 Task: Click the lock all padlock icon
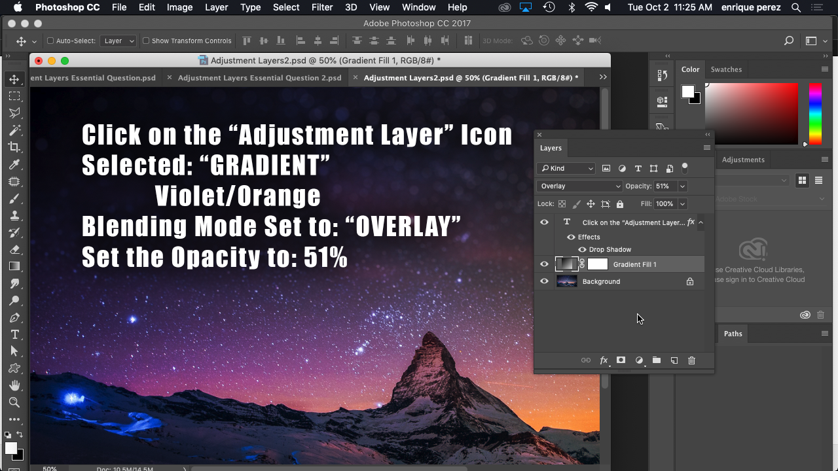tap(620, 204)
